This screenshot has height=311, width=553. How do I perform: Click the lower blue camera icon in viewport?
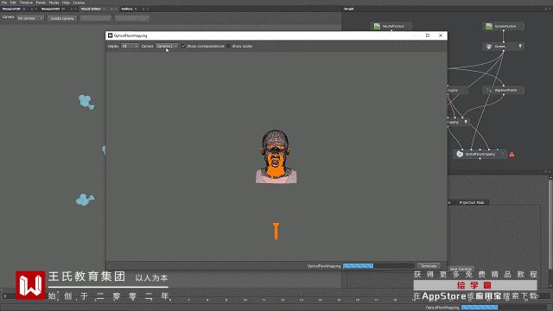[85, 200]
